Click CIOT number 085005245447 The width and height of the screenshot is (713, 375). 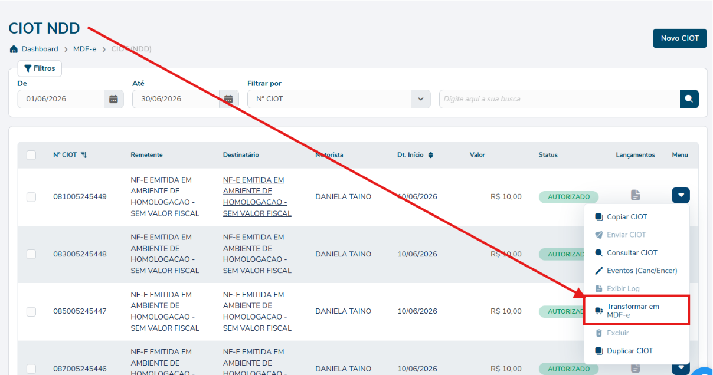tap(80, 311)
